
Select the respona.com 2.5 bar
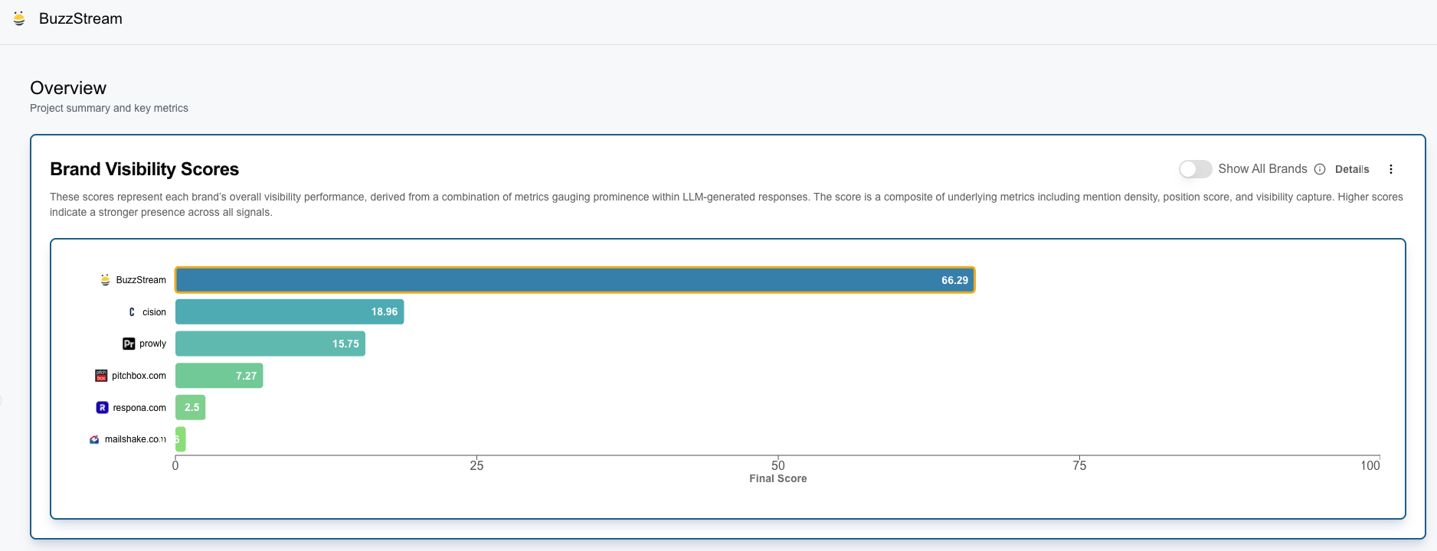click(190, 407)
